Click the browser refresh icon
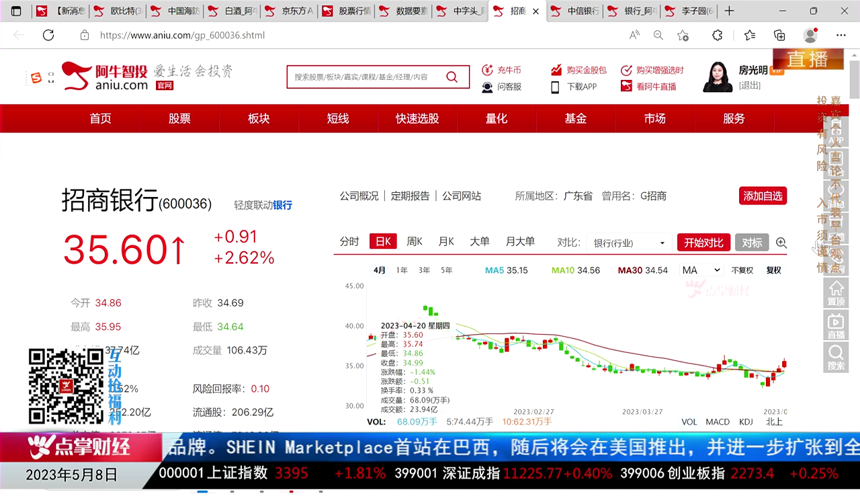The image size is (860, 496). (48, 36)
